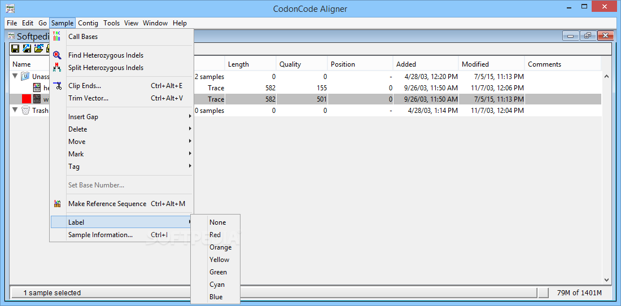Screen dimensions: 621x306
Task: Click the scrollbar down arrow
Action: click(606, 279)
